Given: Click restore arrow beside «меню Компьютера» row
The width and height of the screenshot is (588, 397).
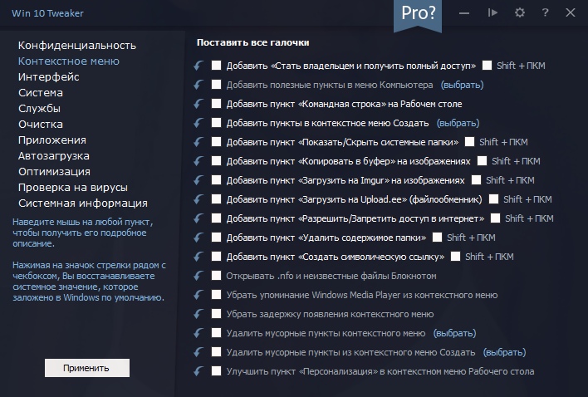Looking at the screenshot, I should tap(198, 85).
